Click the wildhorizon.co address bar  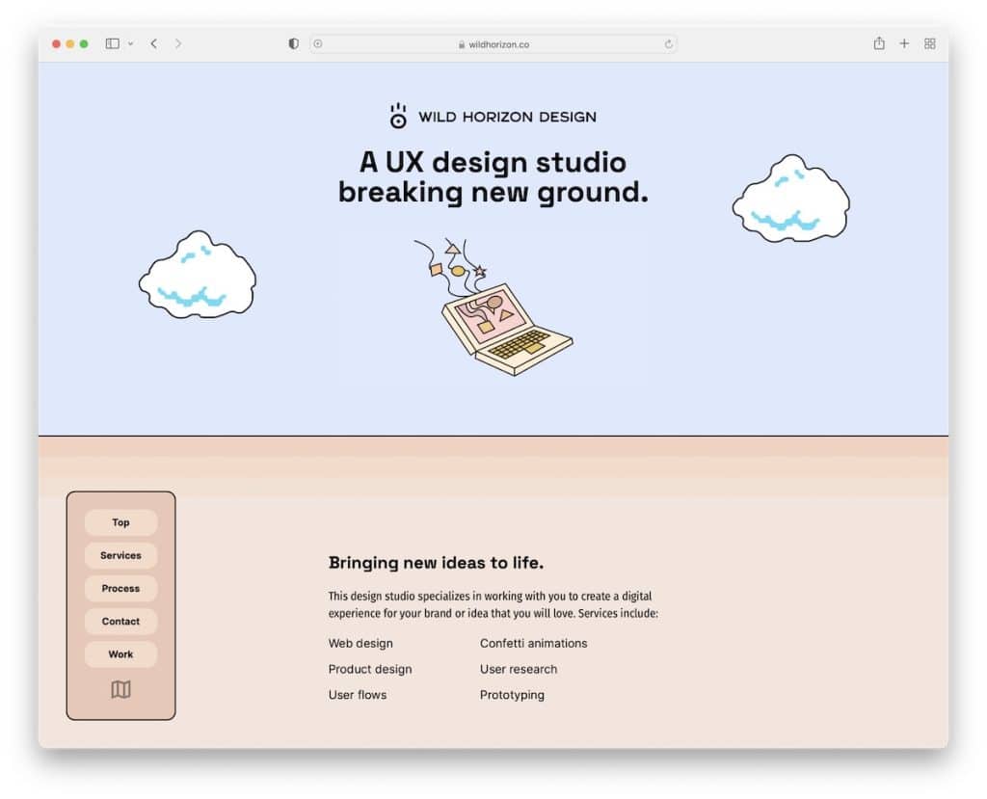pos(493,44)
